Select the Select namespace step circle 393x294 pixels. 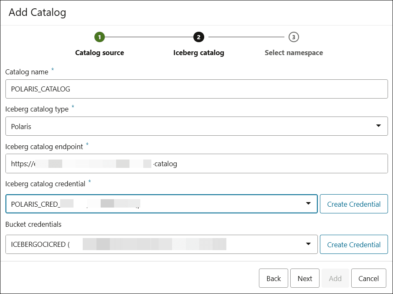[x=294, y=37]
